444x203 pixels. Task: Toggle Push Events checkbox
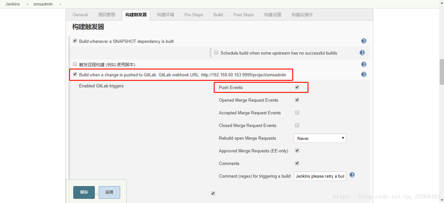pos(297,87)
